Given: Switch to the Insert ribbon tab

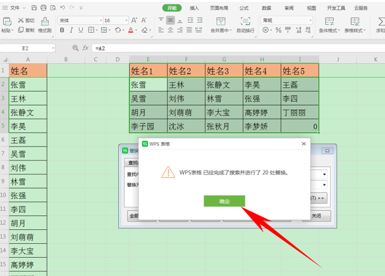Looking at the screenshot, I should [x=194, y=8].
